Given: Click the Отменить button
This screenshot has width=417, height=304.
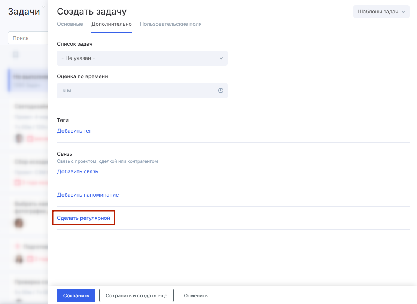Looking at the screenshot, I should (196, 295).
